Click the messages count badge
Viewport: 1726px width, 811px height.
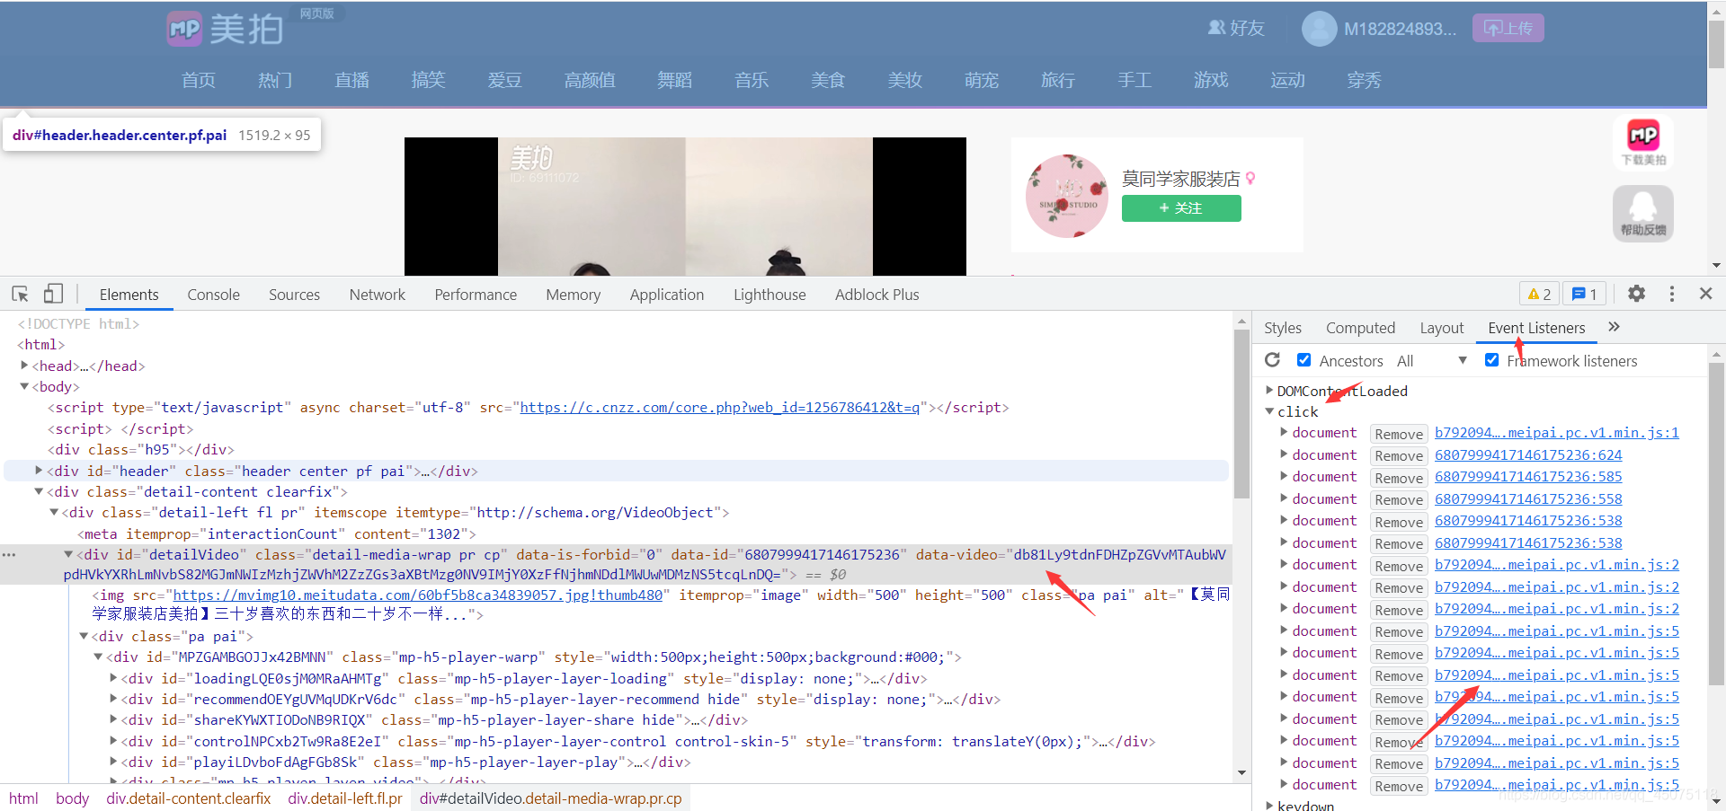1584,294
